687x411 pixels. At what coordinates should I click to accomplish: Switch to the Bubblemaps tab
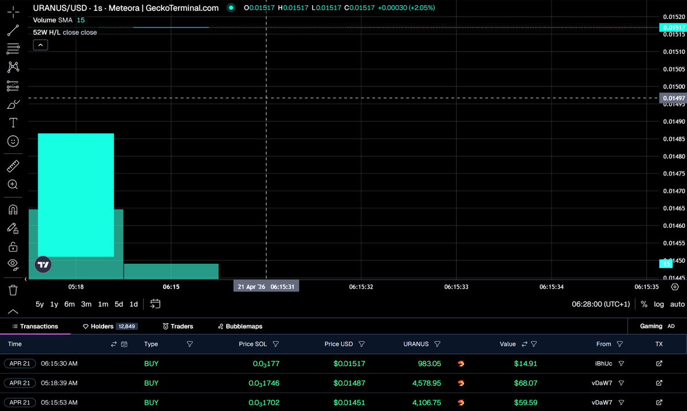click(240, 326)
